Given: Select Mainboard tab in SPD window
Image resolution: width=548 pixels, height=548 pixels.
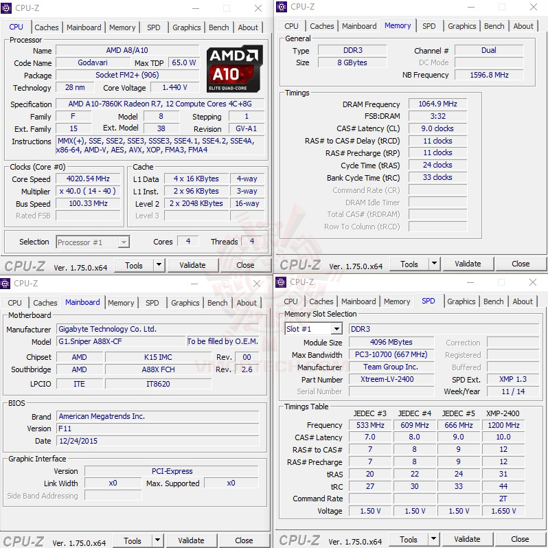Looking at the screenshot, I should click(x=358, y=301).
